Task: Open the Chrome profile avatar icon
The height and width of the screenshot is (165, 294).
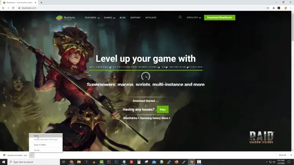Action: [285, 8]
